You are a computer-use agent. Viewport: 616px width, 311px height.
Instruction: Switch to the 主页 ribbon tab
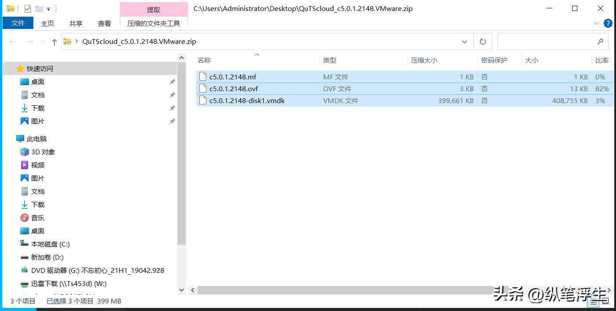pyautogui.click(x=47, y=23)
